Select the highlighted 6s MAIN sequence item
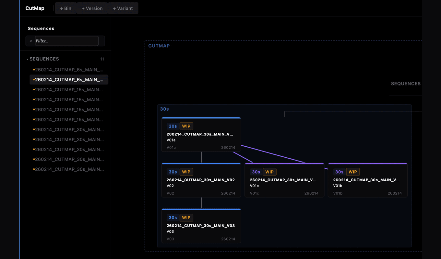The width and height of the screenshot is (441, 259). coord(69,80)
